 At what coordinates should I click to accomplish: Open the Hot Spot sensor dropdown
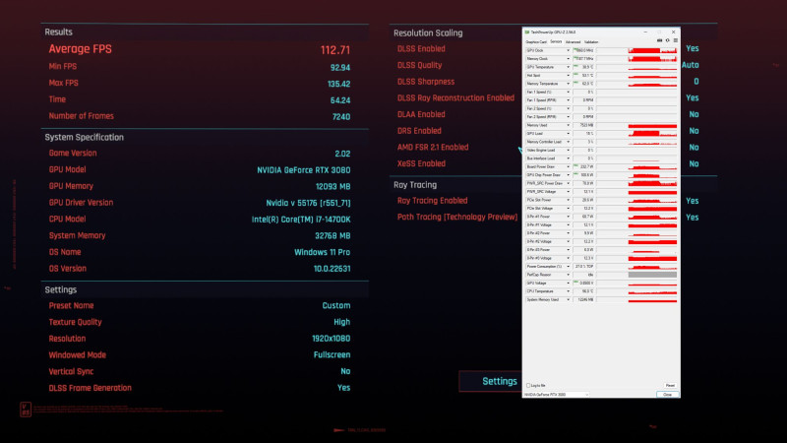569,76
